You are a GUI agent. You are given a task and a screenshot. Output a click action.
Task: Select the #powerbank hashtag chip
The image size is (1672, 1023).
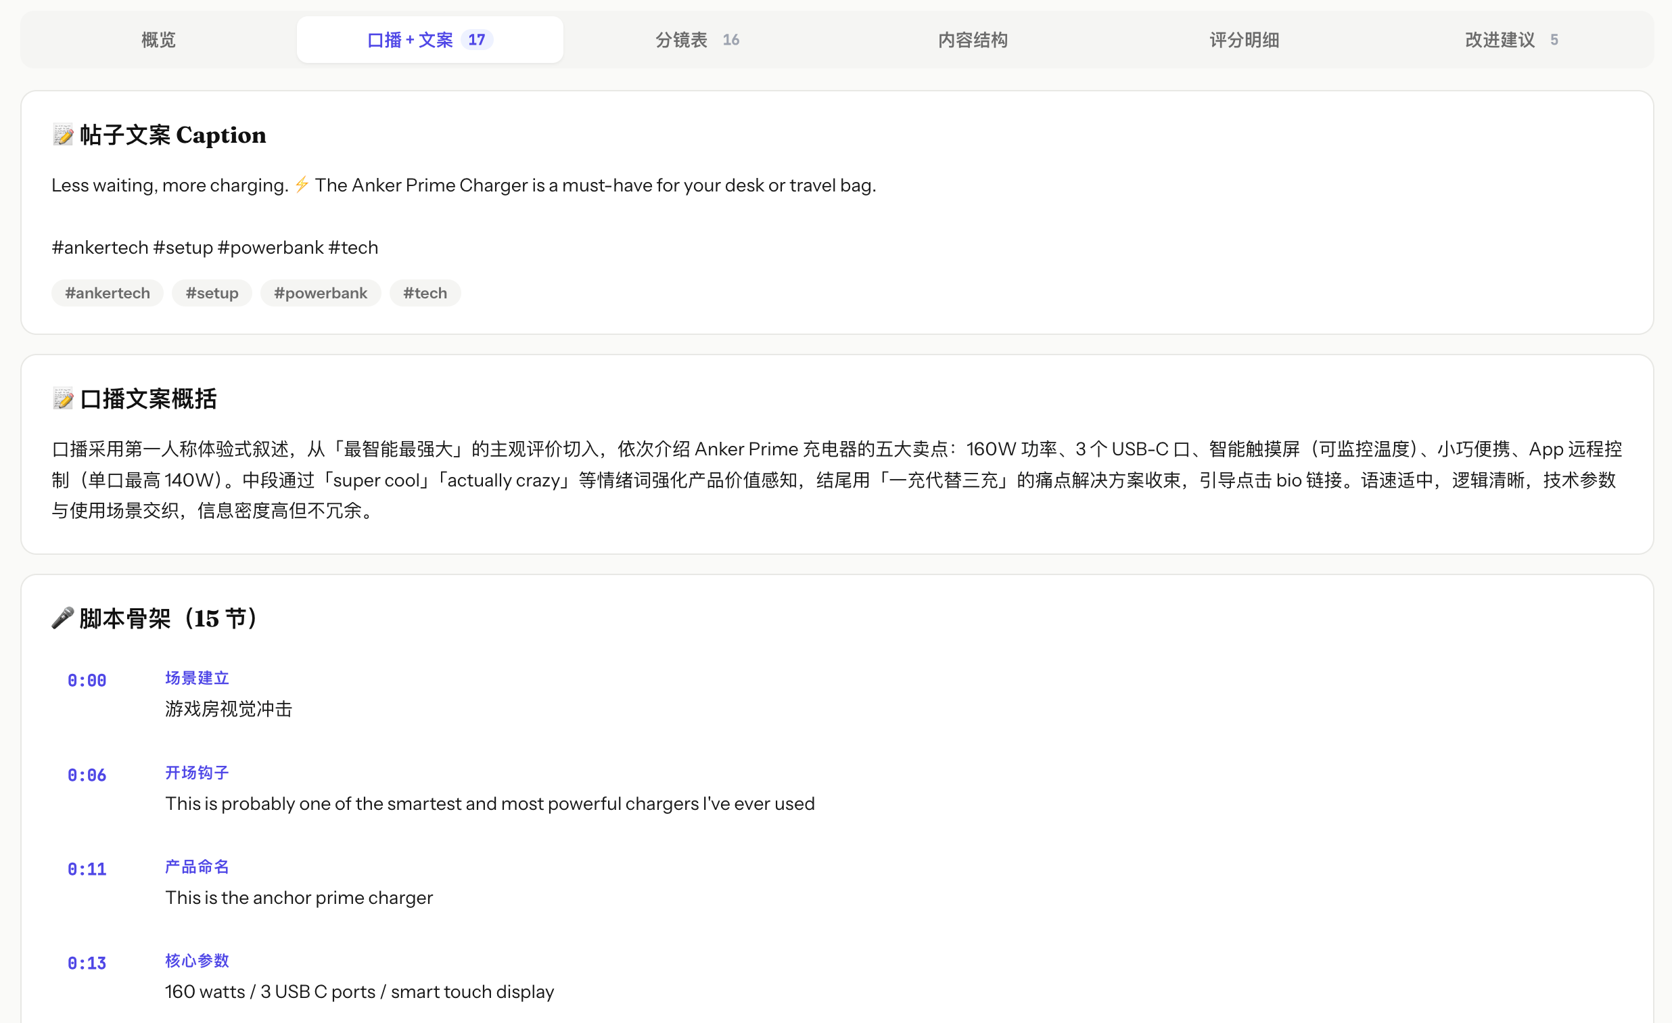point(321,293)
